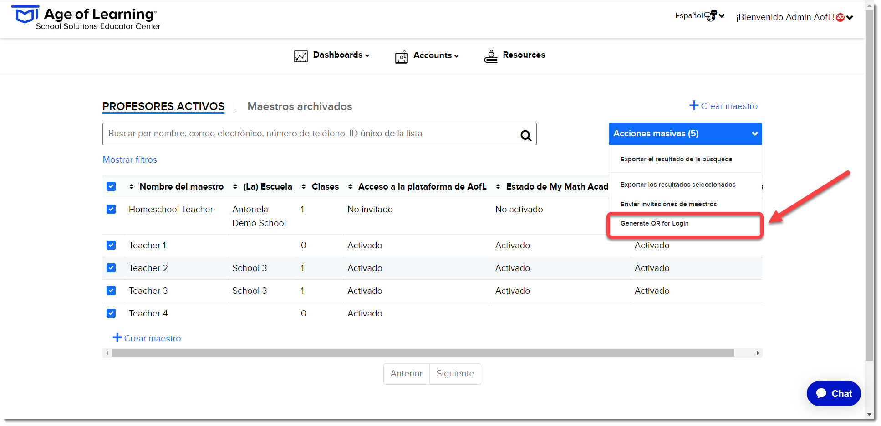This screenshot has height=426, width=881.
Task: Open the Chat bubble widget
Action: pos(834,393)
